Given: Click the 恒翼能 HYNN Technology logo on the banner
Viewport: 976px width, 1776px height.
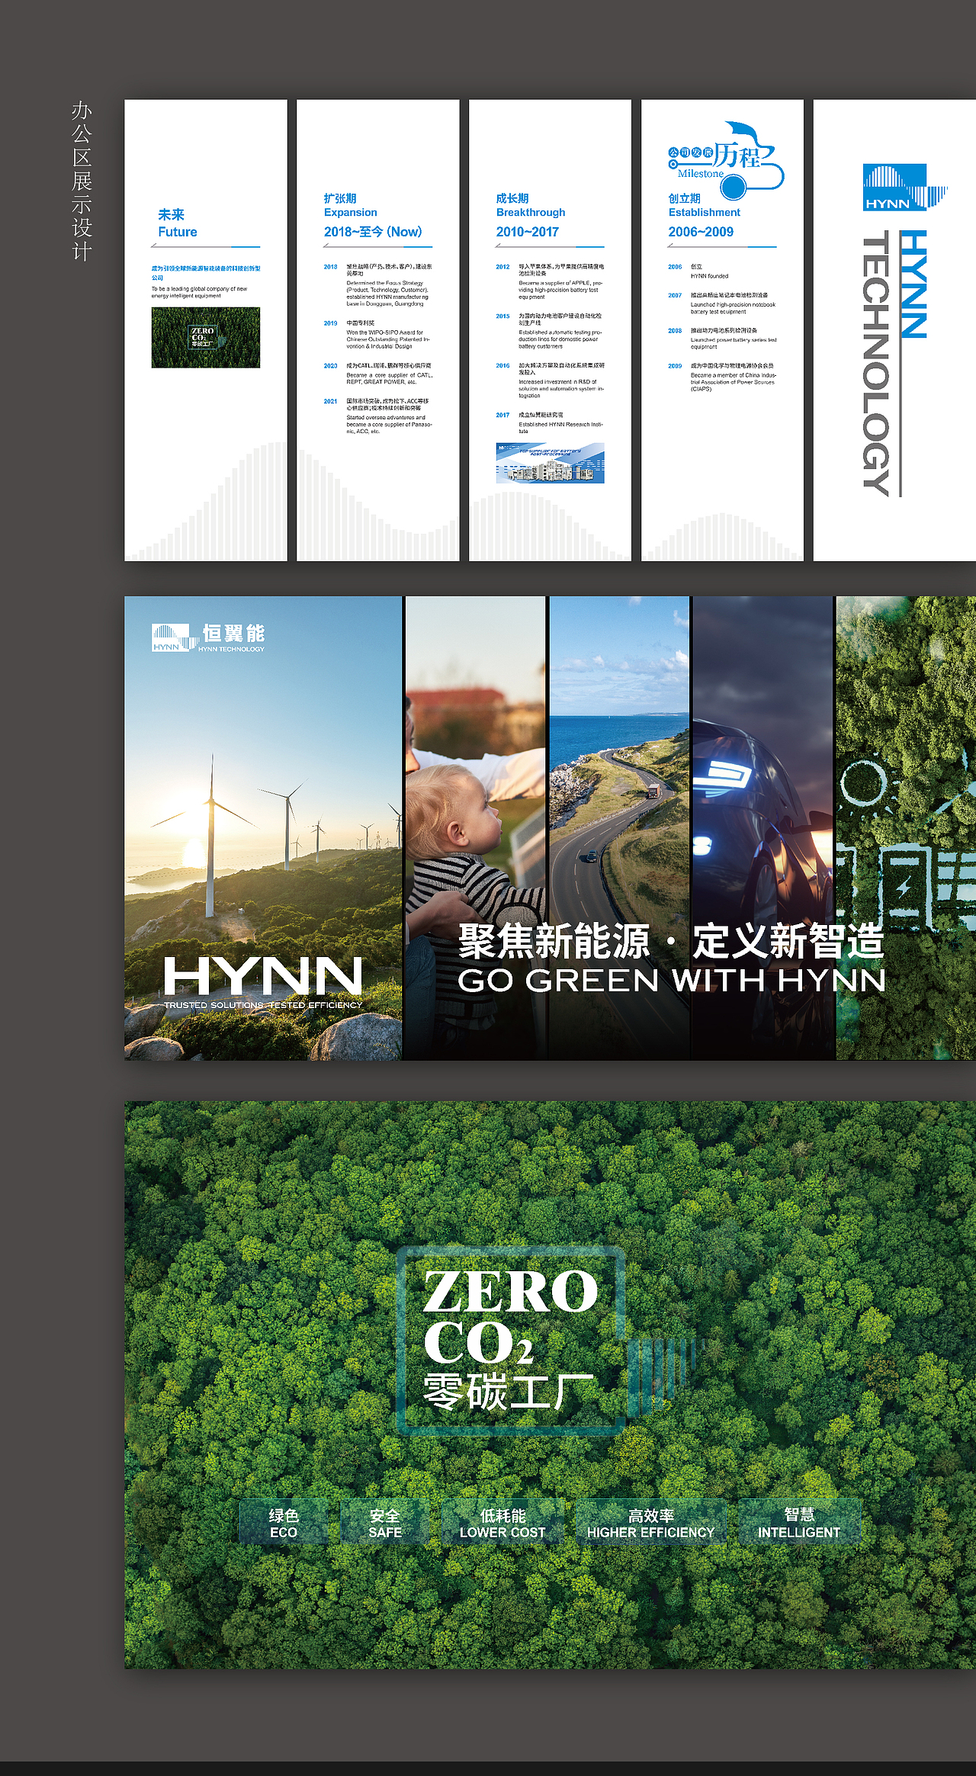Looking at the screenshot, I should click(x=208, y=638).
